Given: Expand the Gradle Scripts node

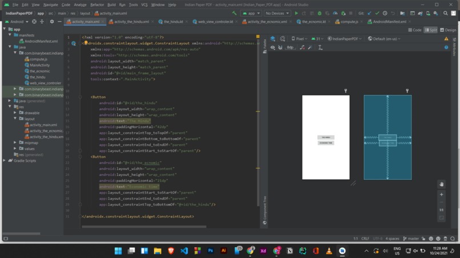Looking at the screenshot, I should click(x=5, y=161).
